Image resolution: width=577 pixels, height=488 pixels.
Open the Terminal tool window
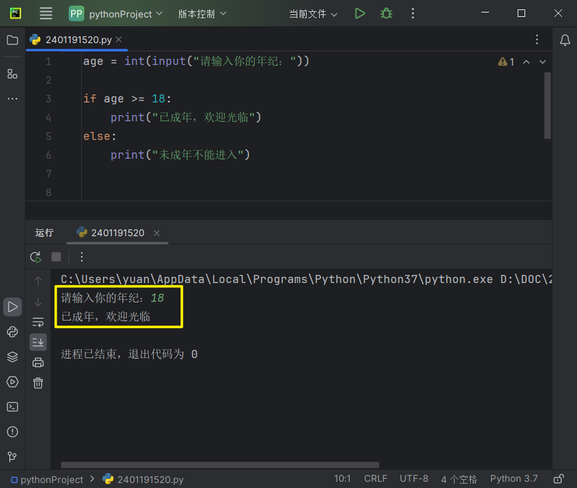pyautogui.click(x=12, y=407)
